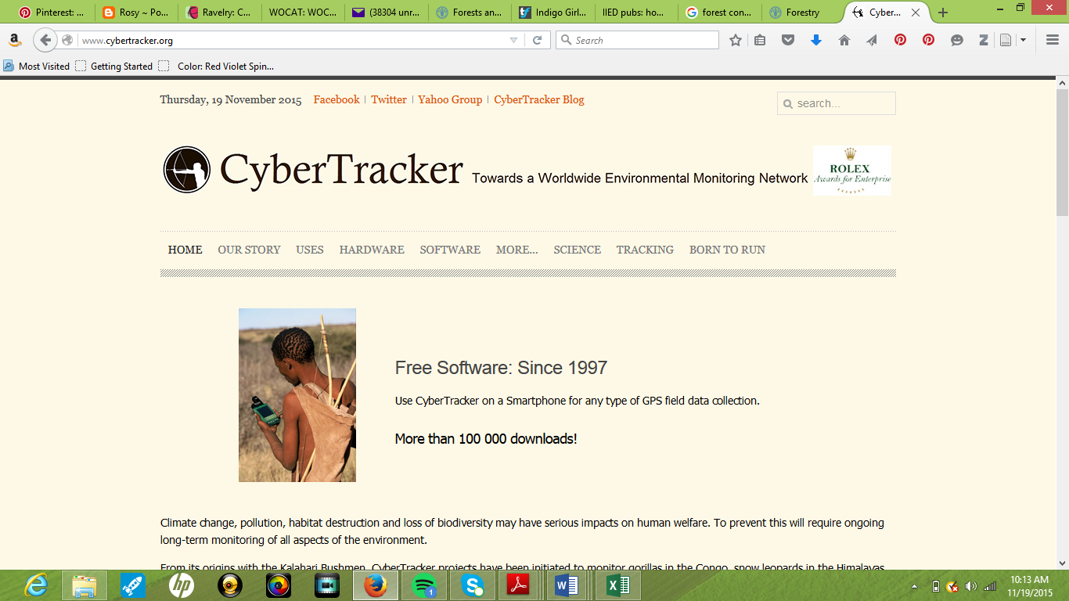Viewport: 1069px width, 601px height.
Task: Click Pinterest icon beside the paper plane
Action: click(900, 40)
